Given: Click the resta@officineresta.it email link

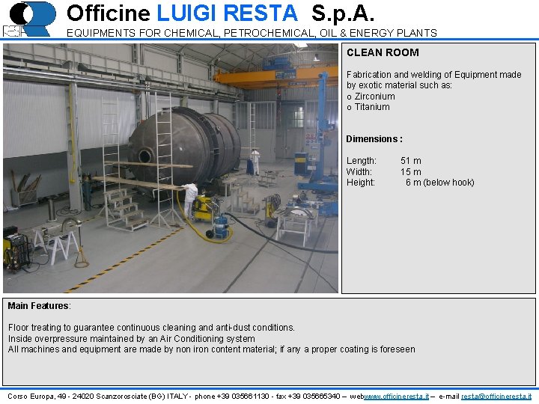Looking at the screenshot, I should tap(496, 397).
